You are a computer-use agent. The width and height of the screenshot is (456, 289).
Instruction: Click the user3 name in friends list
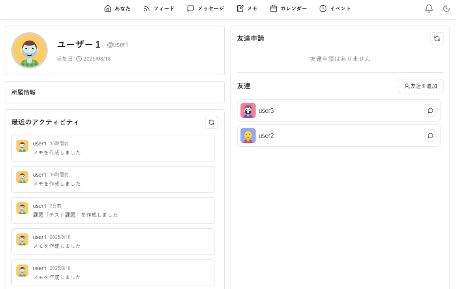tap(266, 111)
